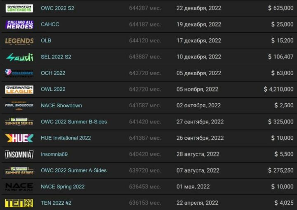The image size is (297, 210).
Task: Open the OWL 2022 link
Action: tap(53, 89)
